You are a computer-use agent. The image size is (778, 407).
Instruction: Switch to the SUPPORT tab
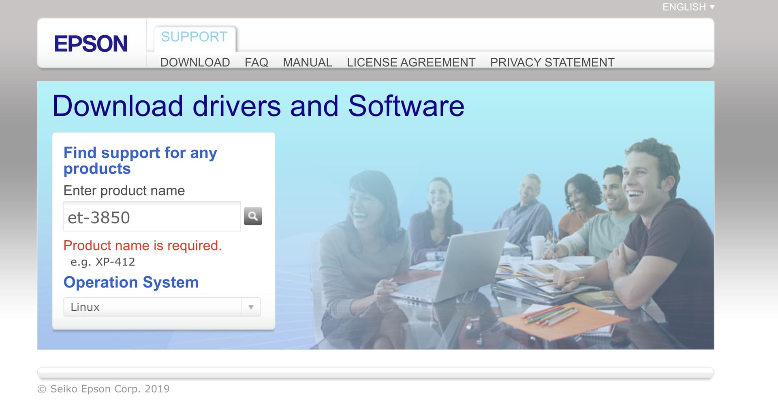pos(194,37)
